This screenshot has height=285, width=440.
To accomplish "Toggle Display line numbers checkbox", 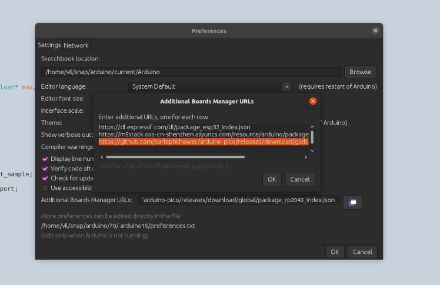I will (x=45, y=159).
